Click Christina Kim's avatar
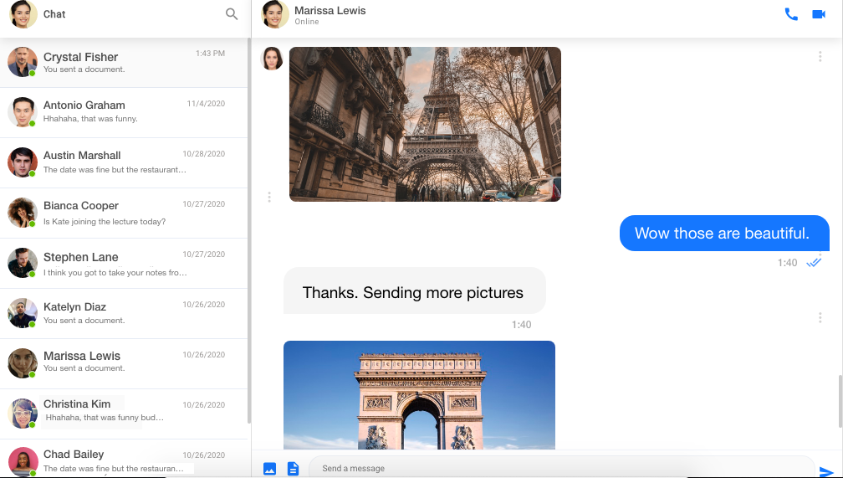This screenshot has height=478, width=843. [22, 414]
